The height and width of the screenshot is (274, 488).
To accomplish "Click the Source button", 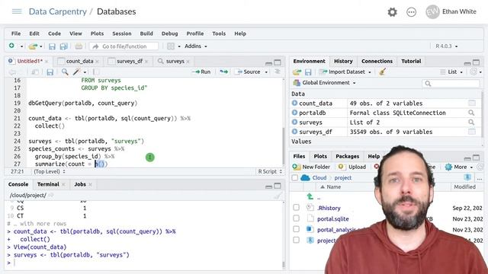I will [x=249, y=72].
